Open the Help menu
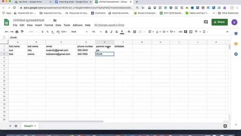The width and height of the screenshot is (241, 136). tap(88, 25)
